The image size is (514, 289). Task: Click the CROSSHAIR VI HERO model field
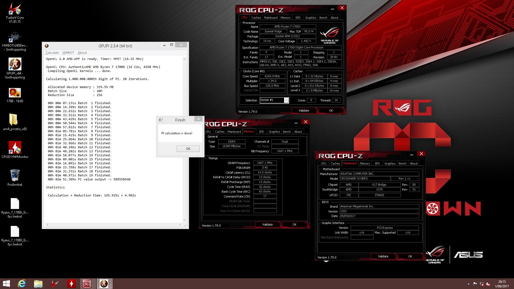tap(365, 178)
